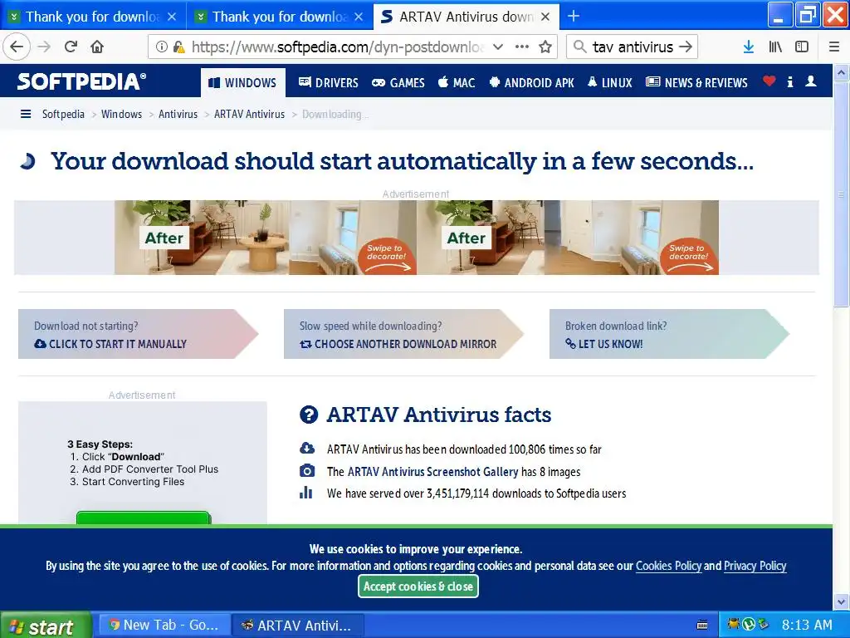
Task: Show site information icon in address bar
Action: coord(162,47)
